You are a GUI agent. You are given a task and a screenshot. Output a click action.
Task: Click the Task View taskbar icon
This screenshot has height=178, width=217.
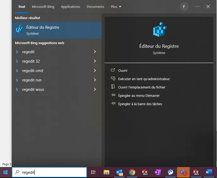93,172
